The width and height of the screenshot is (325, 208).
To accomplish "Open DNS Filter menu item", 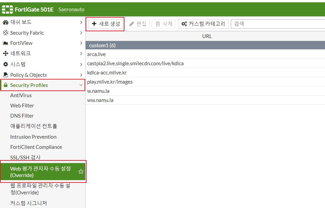I will pyautogui.click(x=22, y=116).
